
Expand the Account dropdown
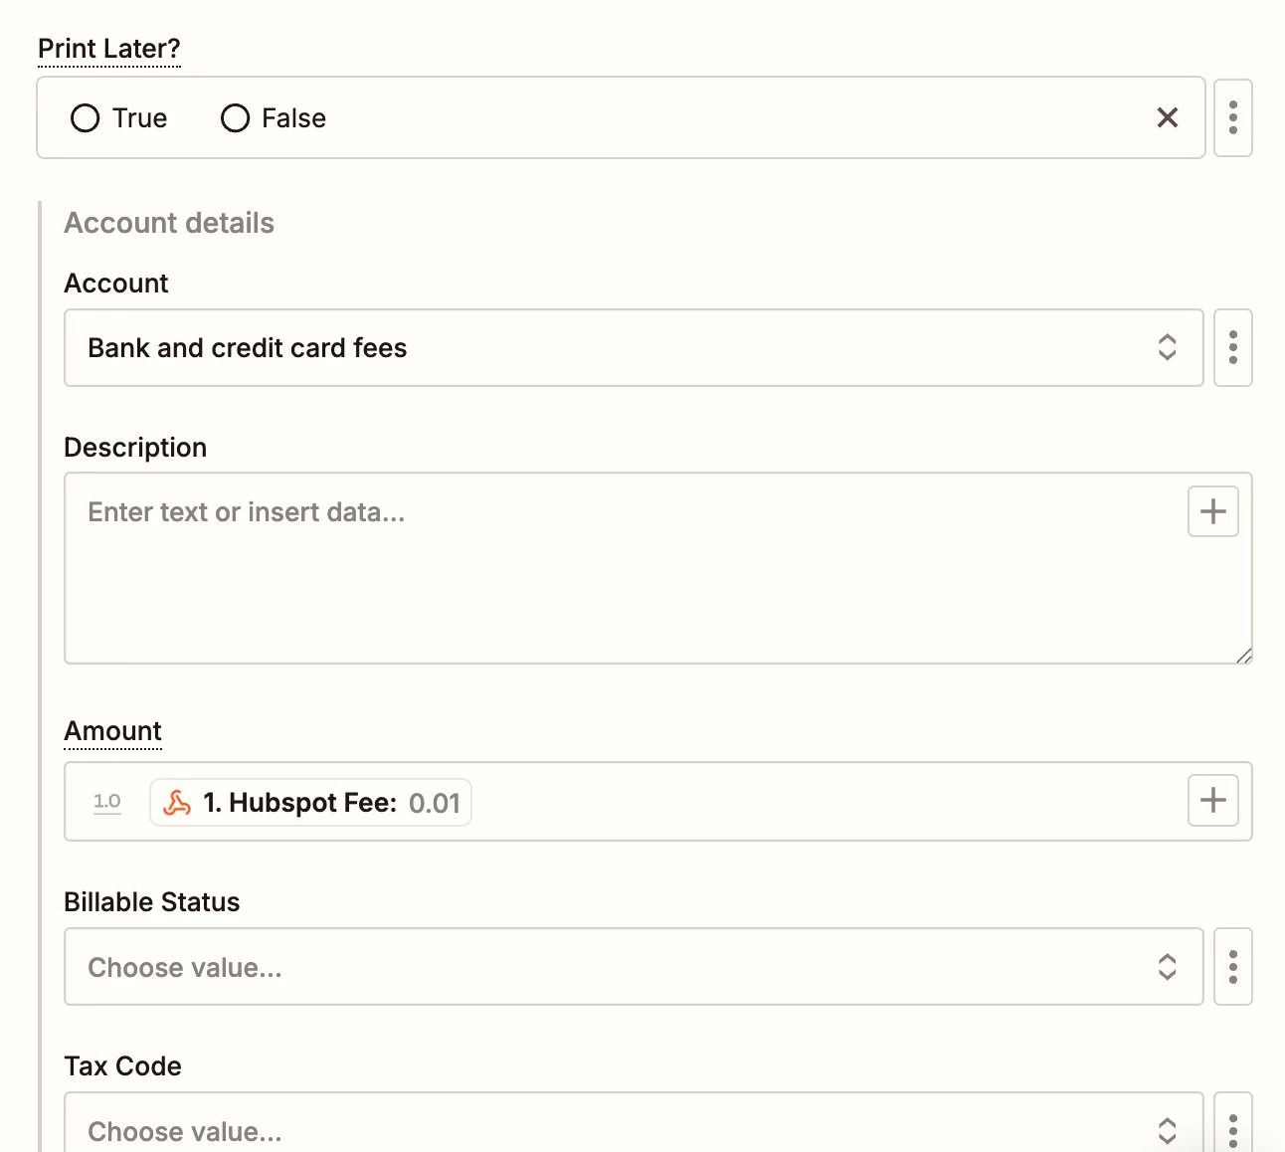(634, 347)
